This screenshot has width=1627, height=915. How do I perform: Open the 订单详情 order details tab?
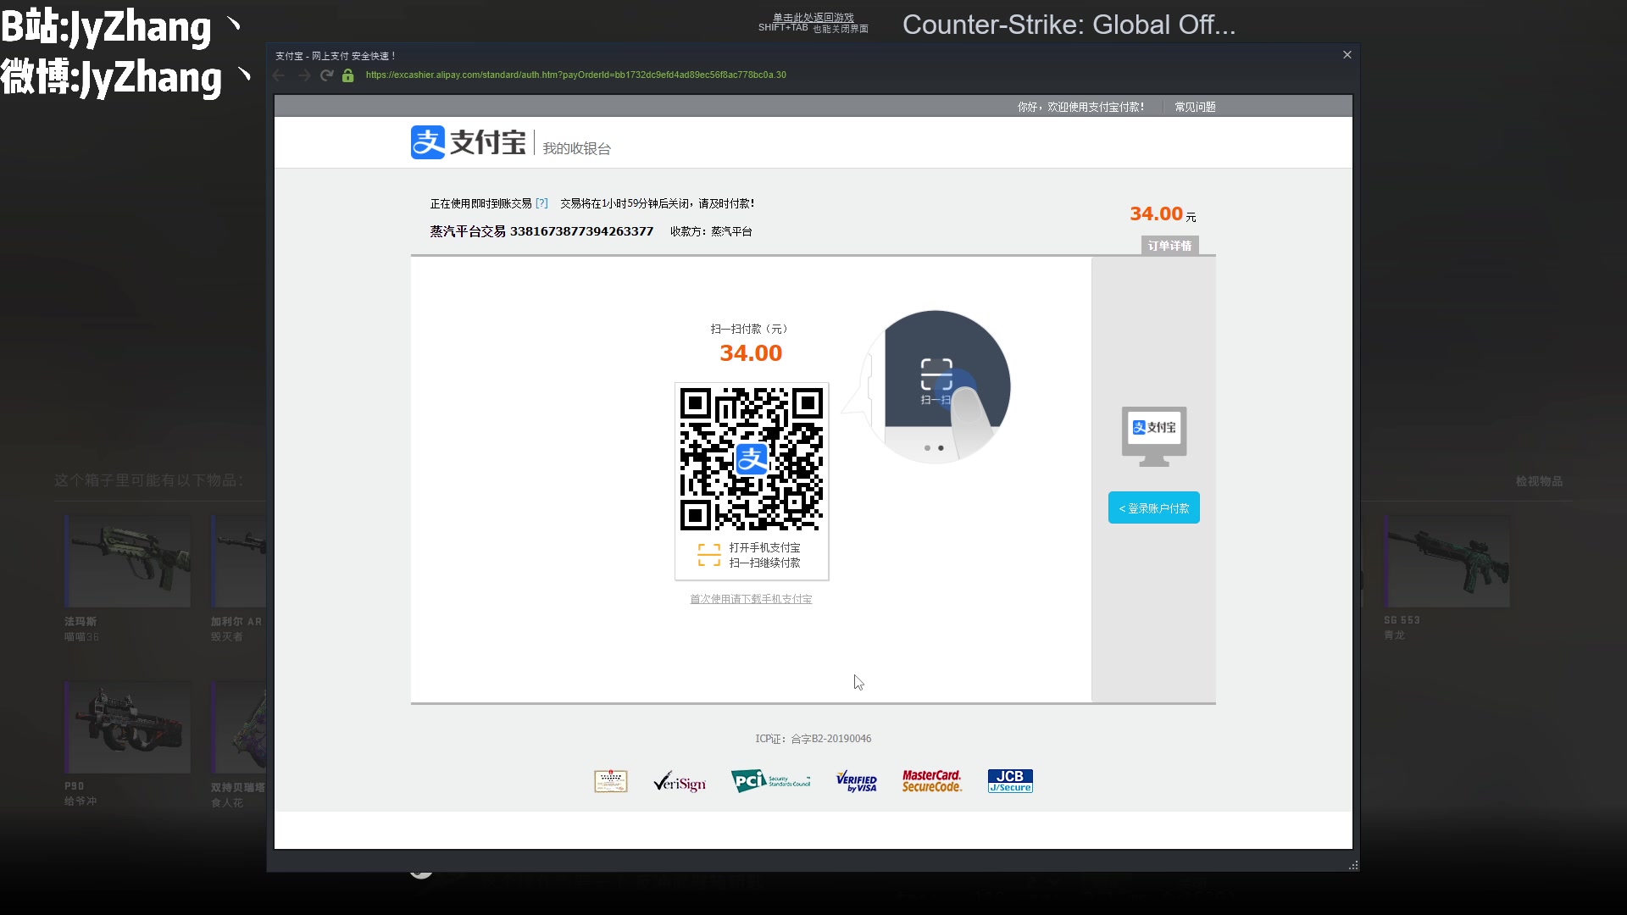tap(1169, 246)
